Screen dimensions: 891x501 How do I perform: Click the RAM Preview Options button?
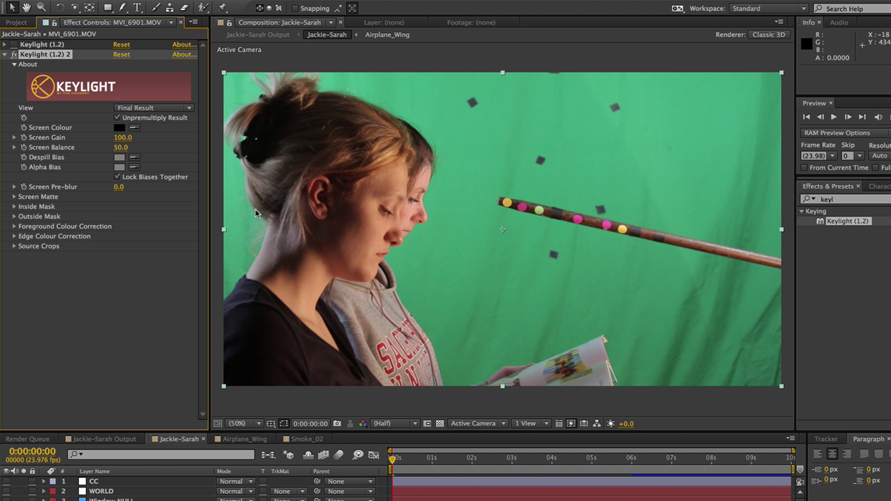[845, 133]
